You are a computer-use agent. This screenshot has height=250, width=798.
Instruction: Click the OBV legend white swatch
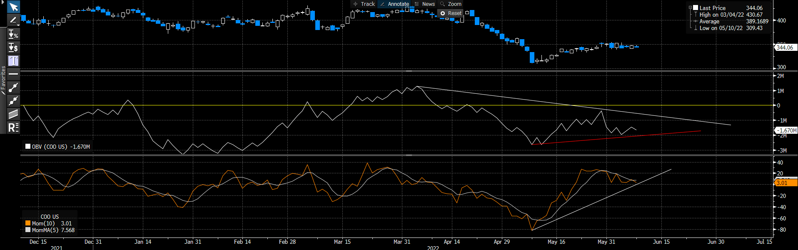28,146
